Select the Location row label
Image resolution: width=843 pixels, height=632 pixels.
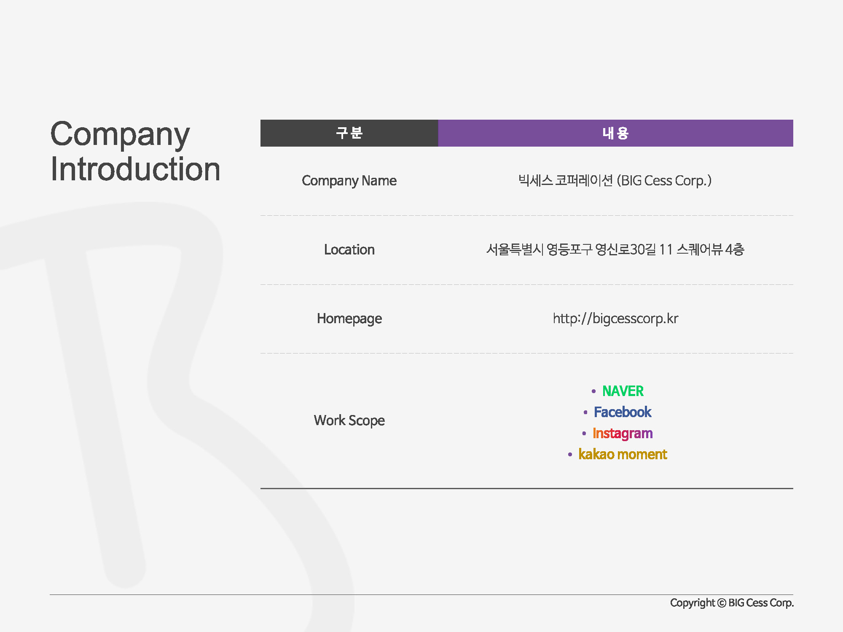pyautogui.click(x=349, y=250)
